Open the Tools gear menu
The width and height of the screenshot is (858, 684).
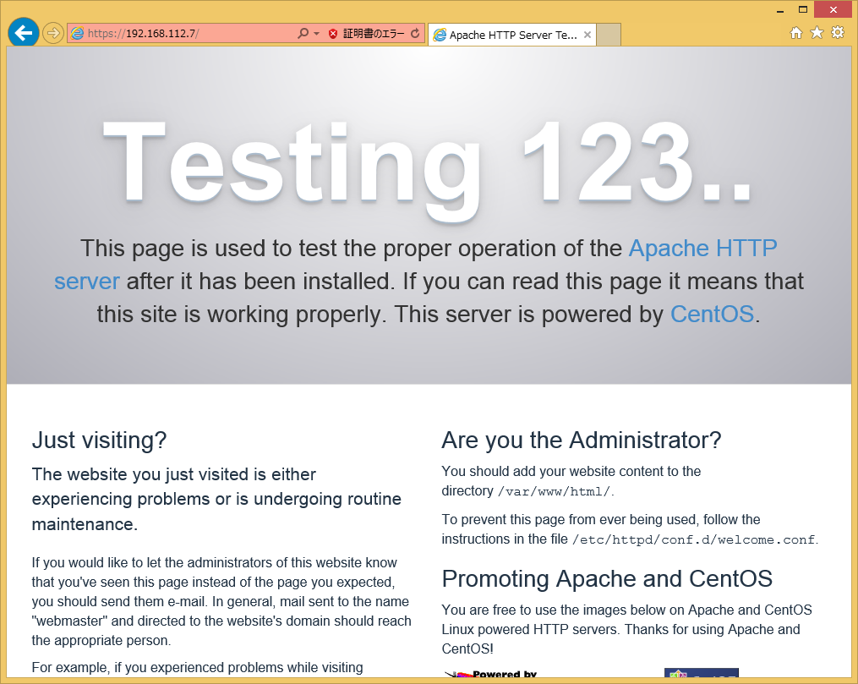(x=838, y=33)
